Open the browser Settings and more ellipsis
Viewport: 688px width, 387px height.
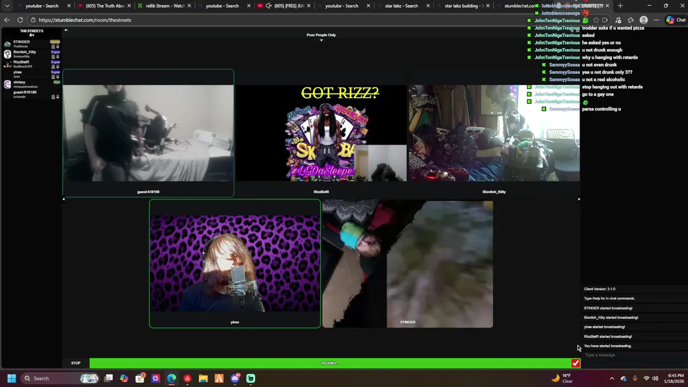point(656,20)
